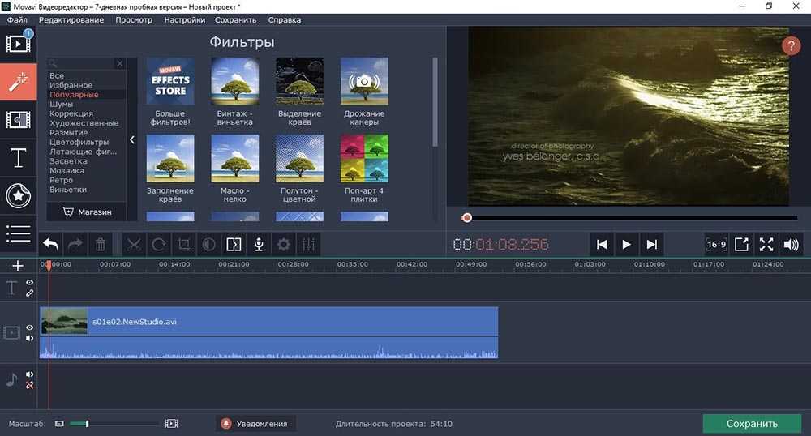Click the microphone record audio icon
The image size is (811, 436).
tap(259, 244)
